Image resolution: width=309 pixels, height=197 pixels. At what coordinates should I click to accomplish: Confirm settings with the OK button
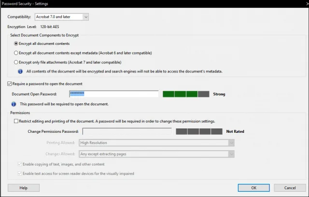(254, 188)
